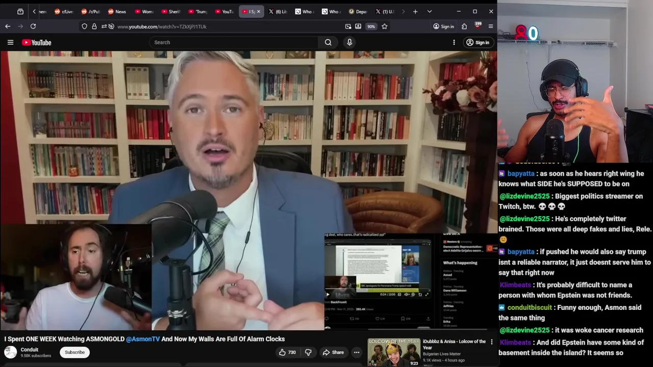Subscribe to the Conduit channel
The width and height of the screenshot is (653, 367).
pos(74,352)
